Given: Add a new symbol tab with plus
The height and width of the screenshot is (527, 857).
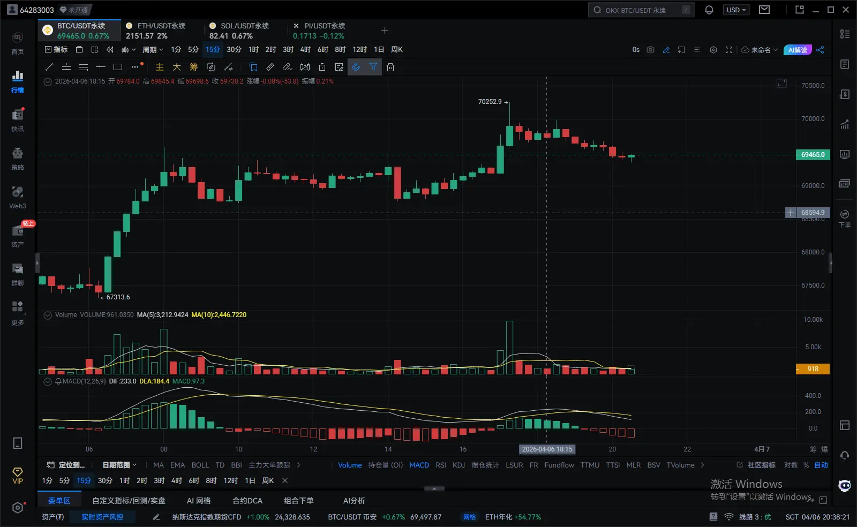Looking at the screenshot, I should point(385,31).
